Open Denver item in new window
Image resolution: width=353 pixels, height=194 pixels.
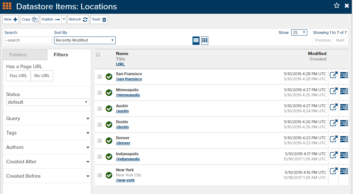point(334,139)
